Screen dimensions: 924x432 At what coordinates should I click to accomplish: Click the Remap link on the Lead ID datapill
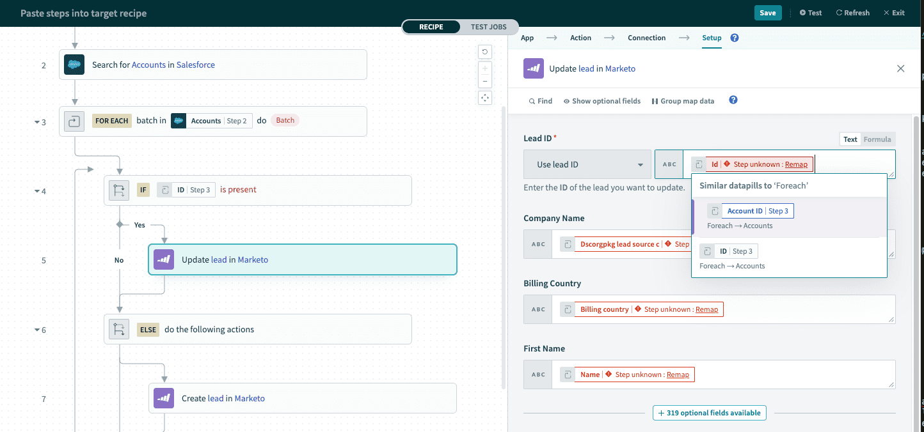(x=796, y=164)
